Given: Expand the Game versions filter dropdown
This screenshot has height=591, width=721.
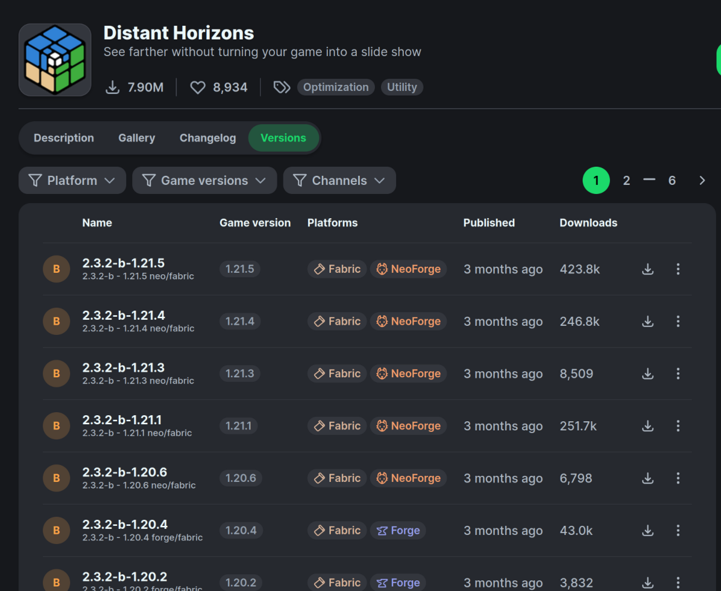Looking at the screenshot, I should [x=205, y=180].
